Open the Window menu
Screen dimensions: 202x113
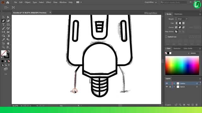pos(63,2)
